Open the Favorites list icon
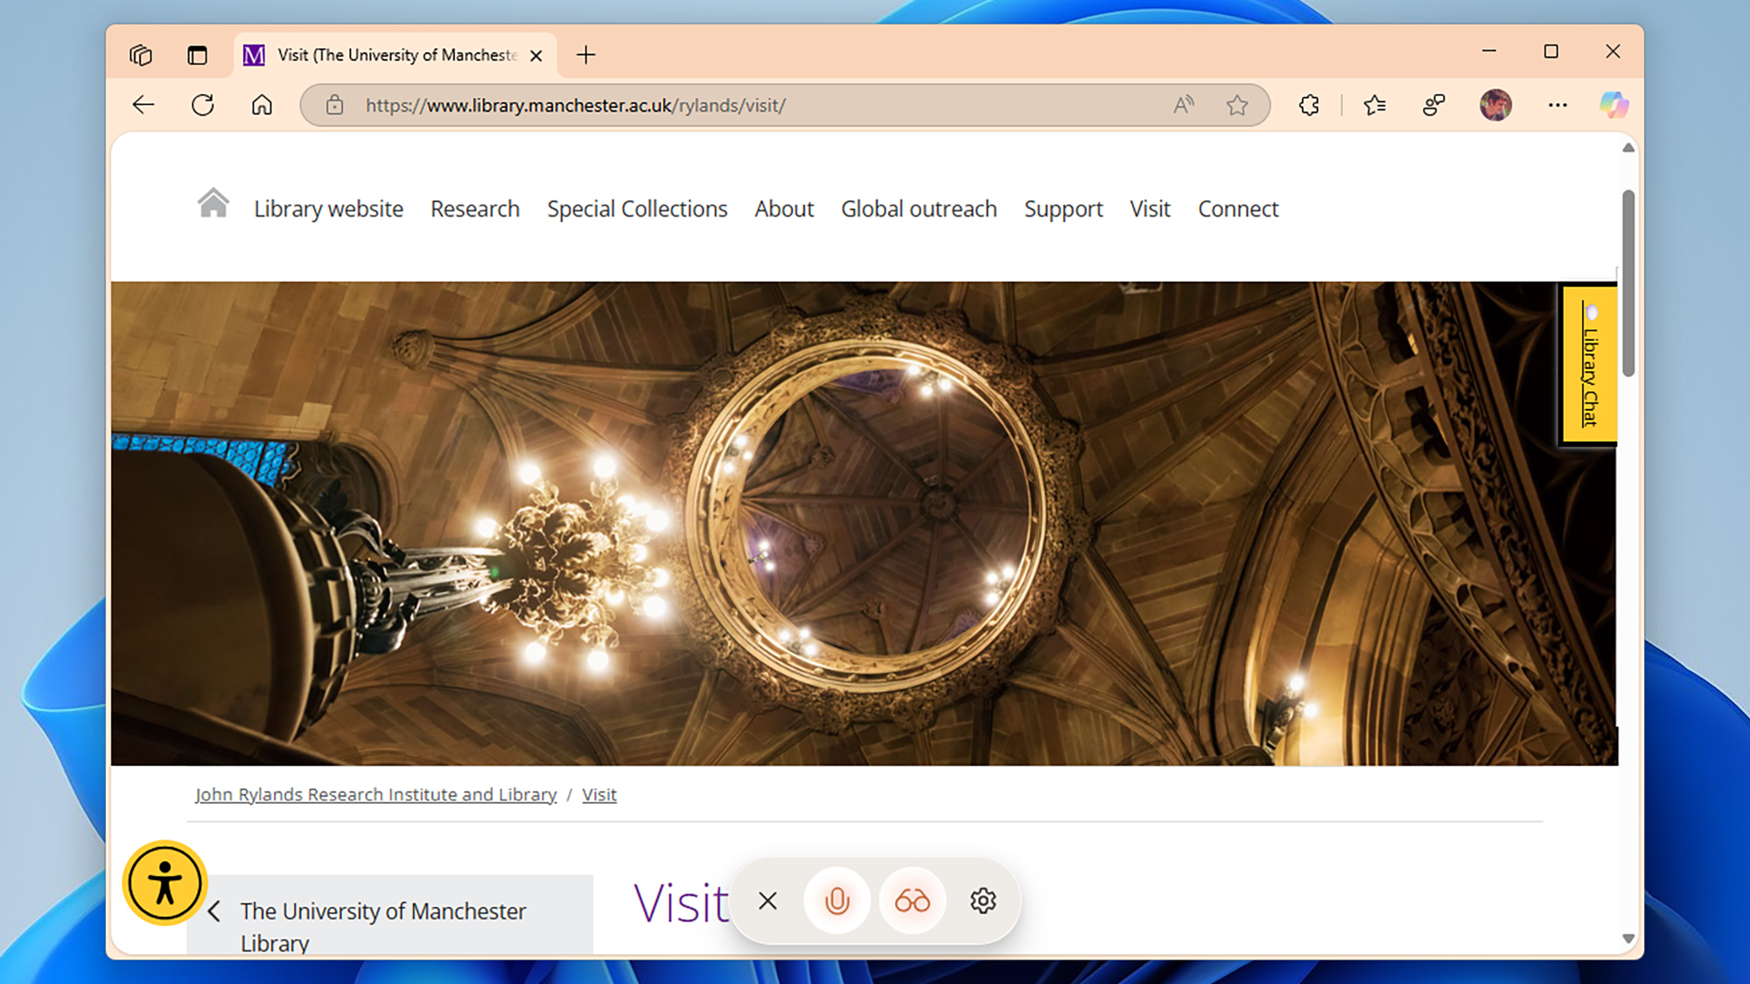Image resolution: width=1750 pixels, height=984 pixels. (x=1375, y=105)
